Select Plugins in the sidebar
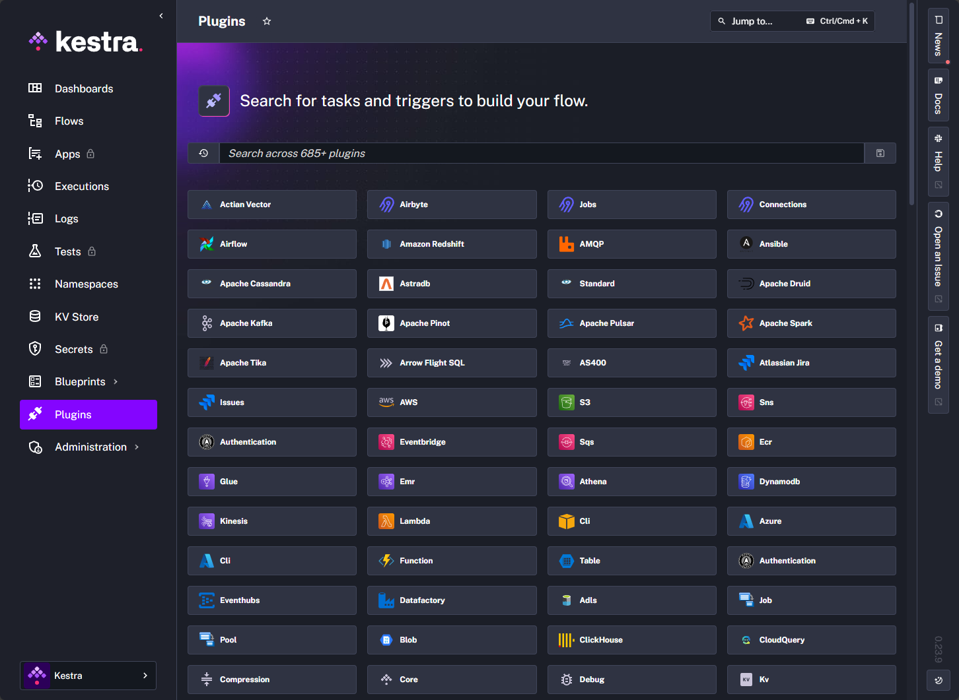Image resolution: width=959 pixels, height=700 pixels. (x=89, y=414)
